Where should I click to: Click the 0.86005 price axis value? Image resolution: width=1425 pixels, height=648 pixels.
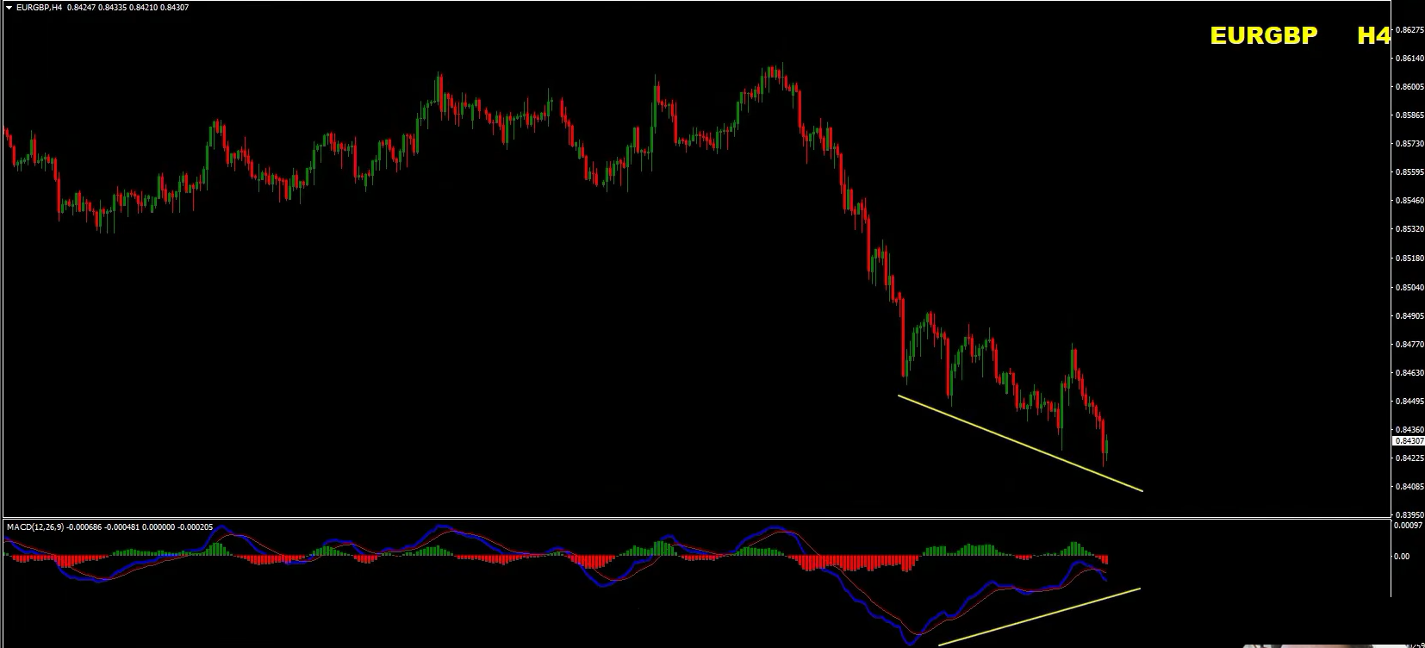click(x=1409, y=87)
